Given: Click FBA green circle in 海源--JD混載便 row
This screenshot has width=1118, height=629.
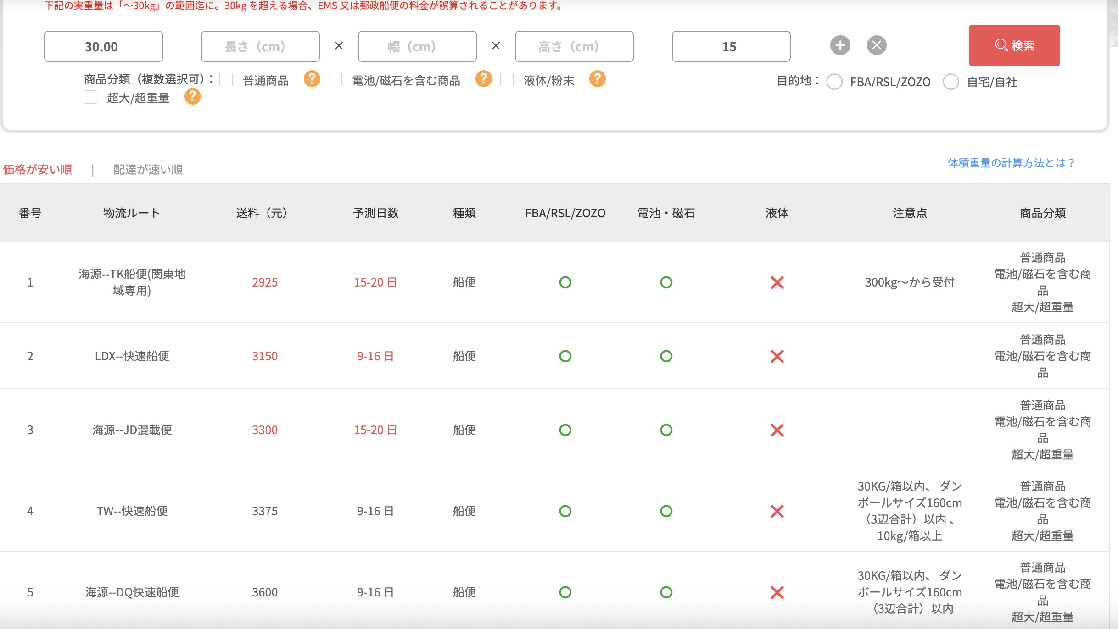Looking at the screenshot, I should [565, 430].
